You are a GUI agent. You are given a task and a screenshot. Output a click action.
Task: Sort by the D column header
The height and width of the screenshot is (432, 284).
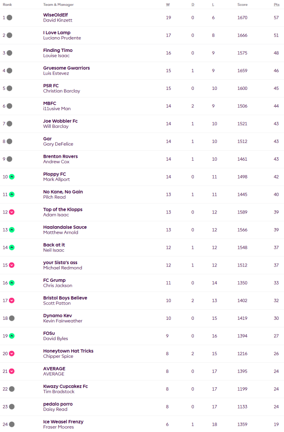pos(193,5)
